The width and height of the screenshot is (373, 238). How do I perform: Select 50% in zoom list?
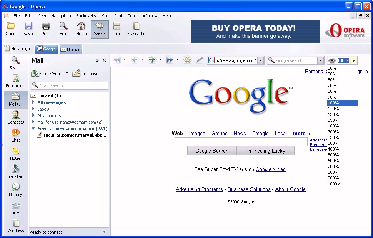tap(342, 80)
